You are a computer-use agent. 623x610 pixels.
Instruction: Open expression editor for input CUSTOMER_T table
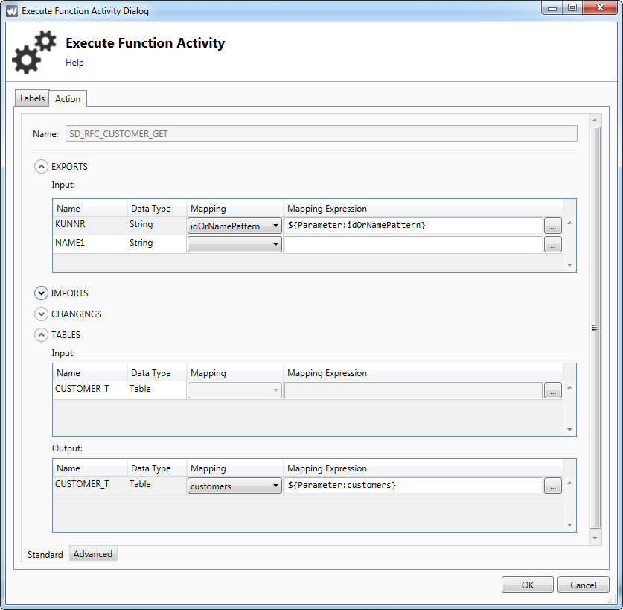coord(552,390)
